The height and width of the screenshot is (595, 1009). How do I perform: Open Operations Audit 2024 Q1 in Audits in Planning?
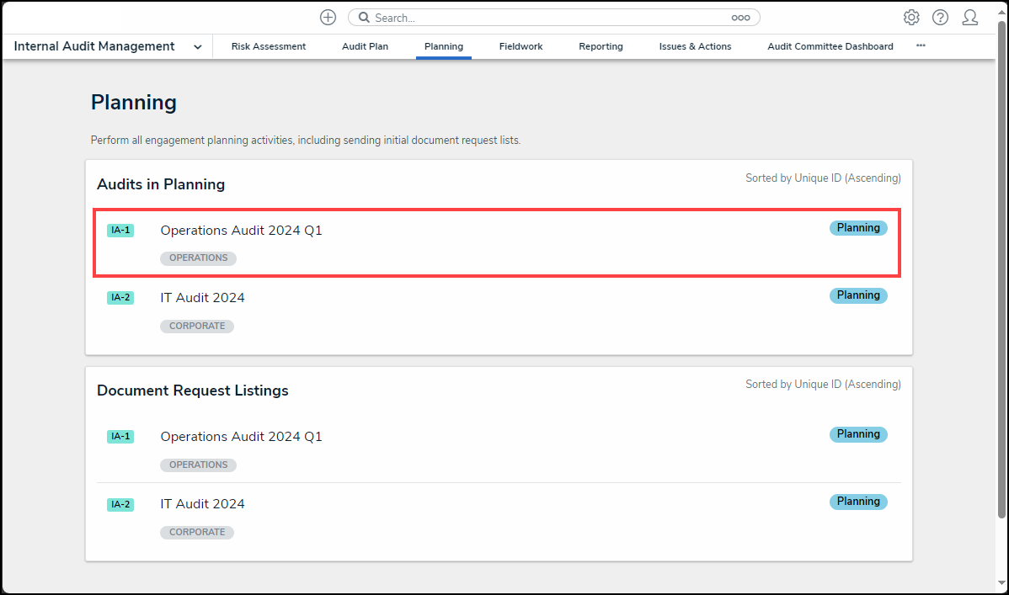pos(241,231)
